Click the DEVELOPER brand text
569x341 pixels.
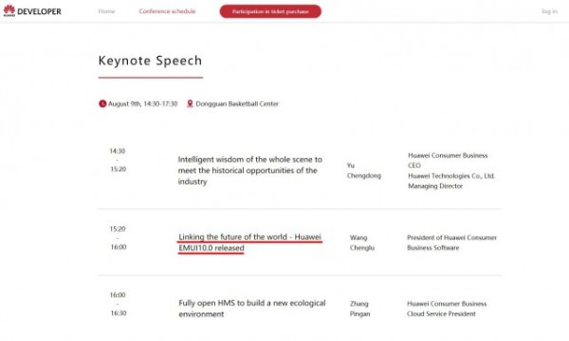point(39,11)
